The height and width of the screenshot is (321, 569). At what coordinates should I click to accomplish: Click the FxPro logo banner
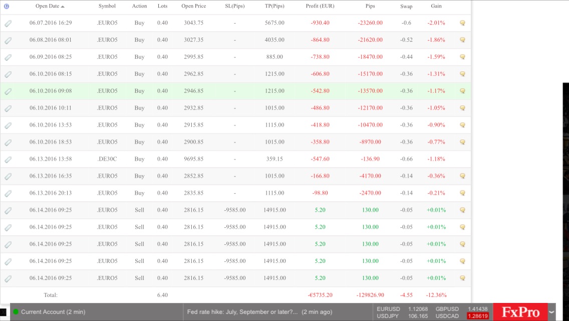pos(520,312)
